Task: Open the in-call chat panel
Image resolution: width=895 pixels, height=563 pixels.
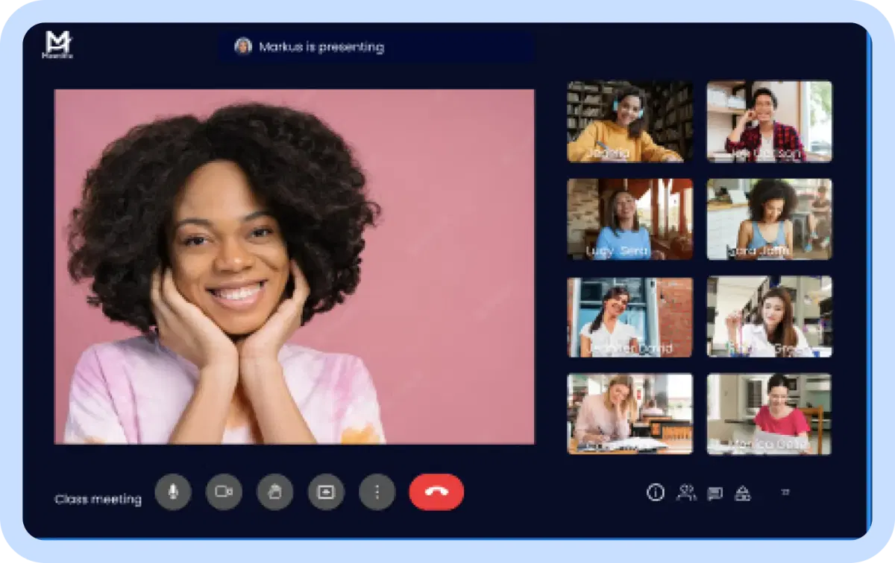Action: click(714, 492)
